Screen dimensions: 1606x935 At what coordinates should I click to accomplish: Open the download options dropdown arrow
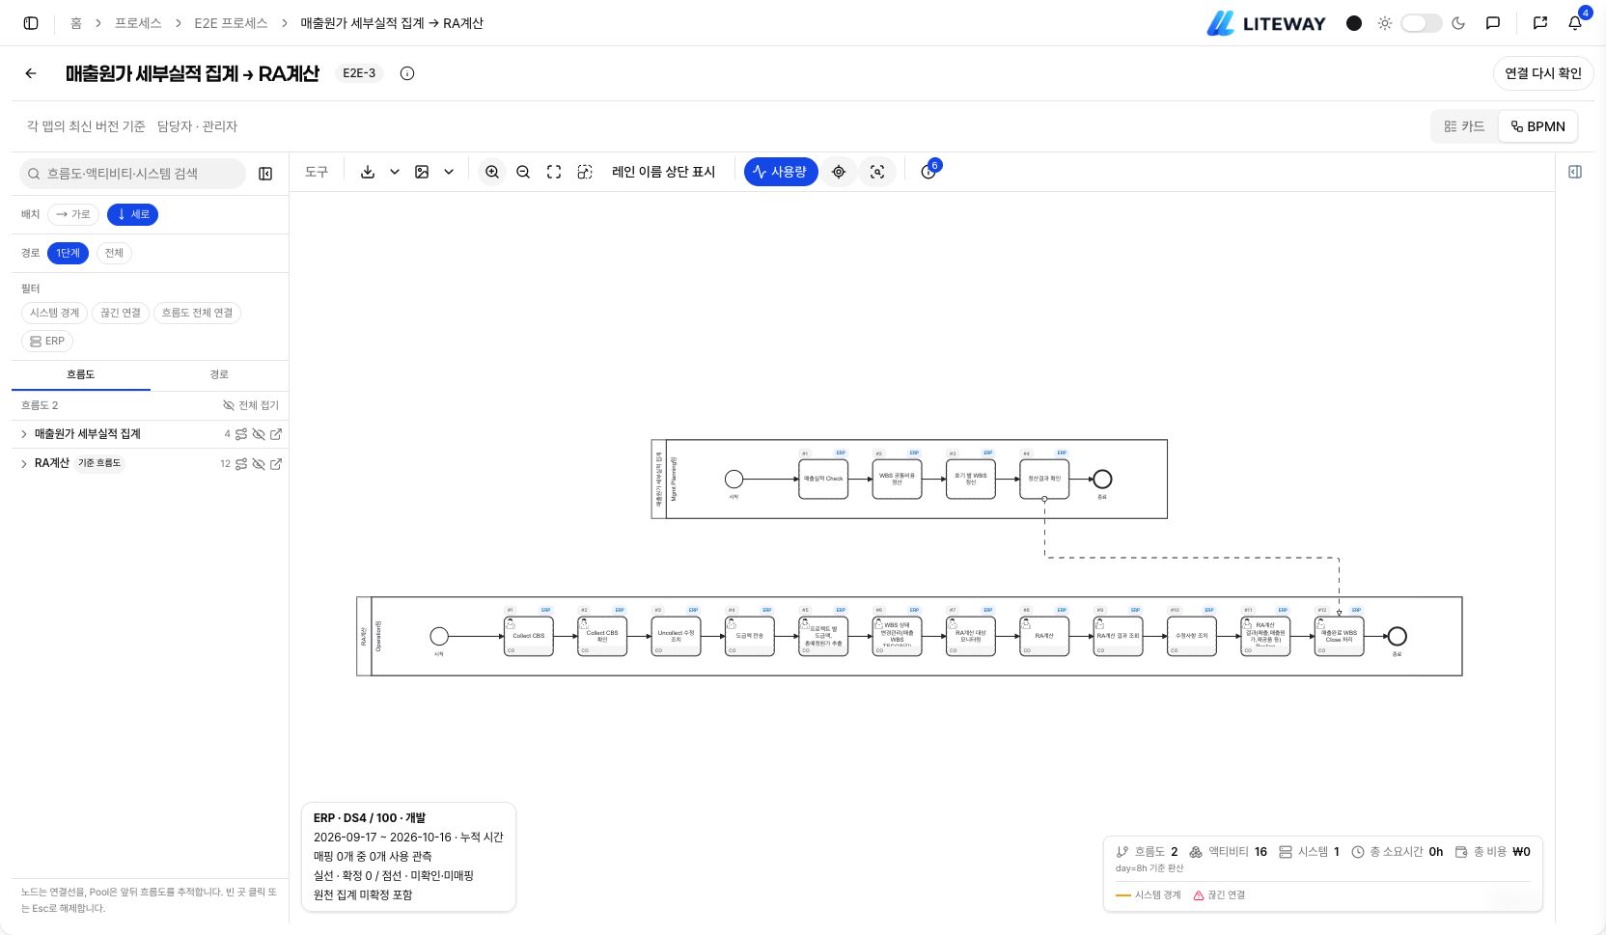(x=395, y=172)
